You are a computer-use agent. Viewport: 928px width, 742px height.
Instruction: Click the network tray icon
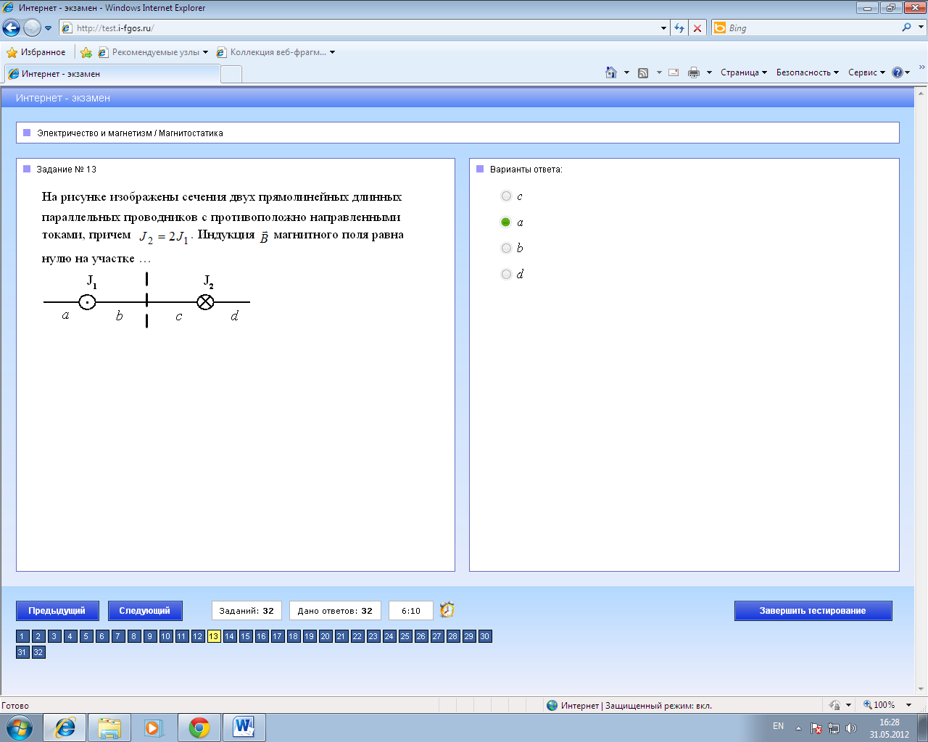pos(834,728)
